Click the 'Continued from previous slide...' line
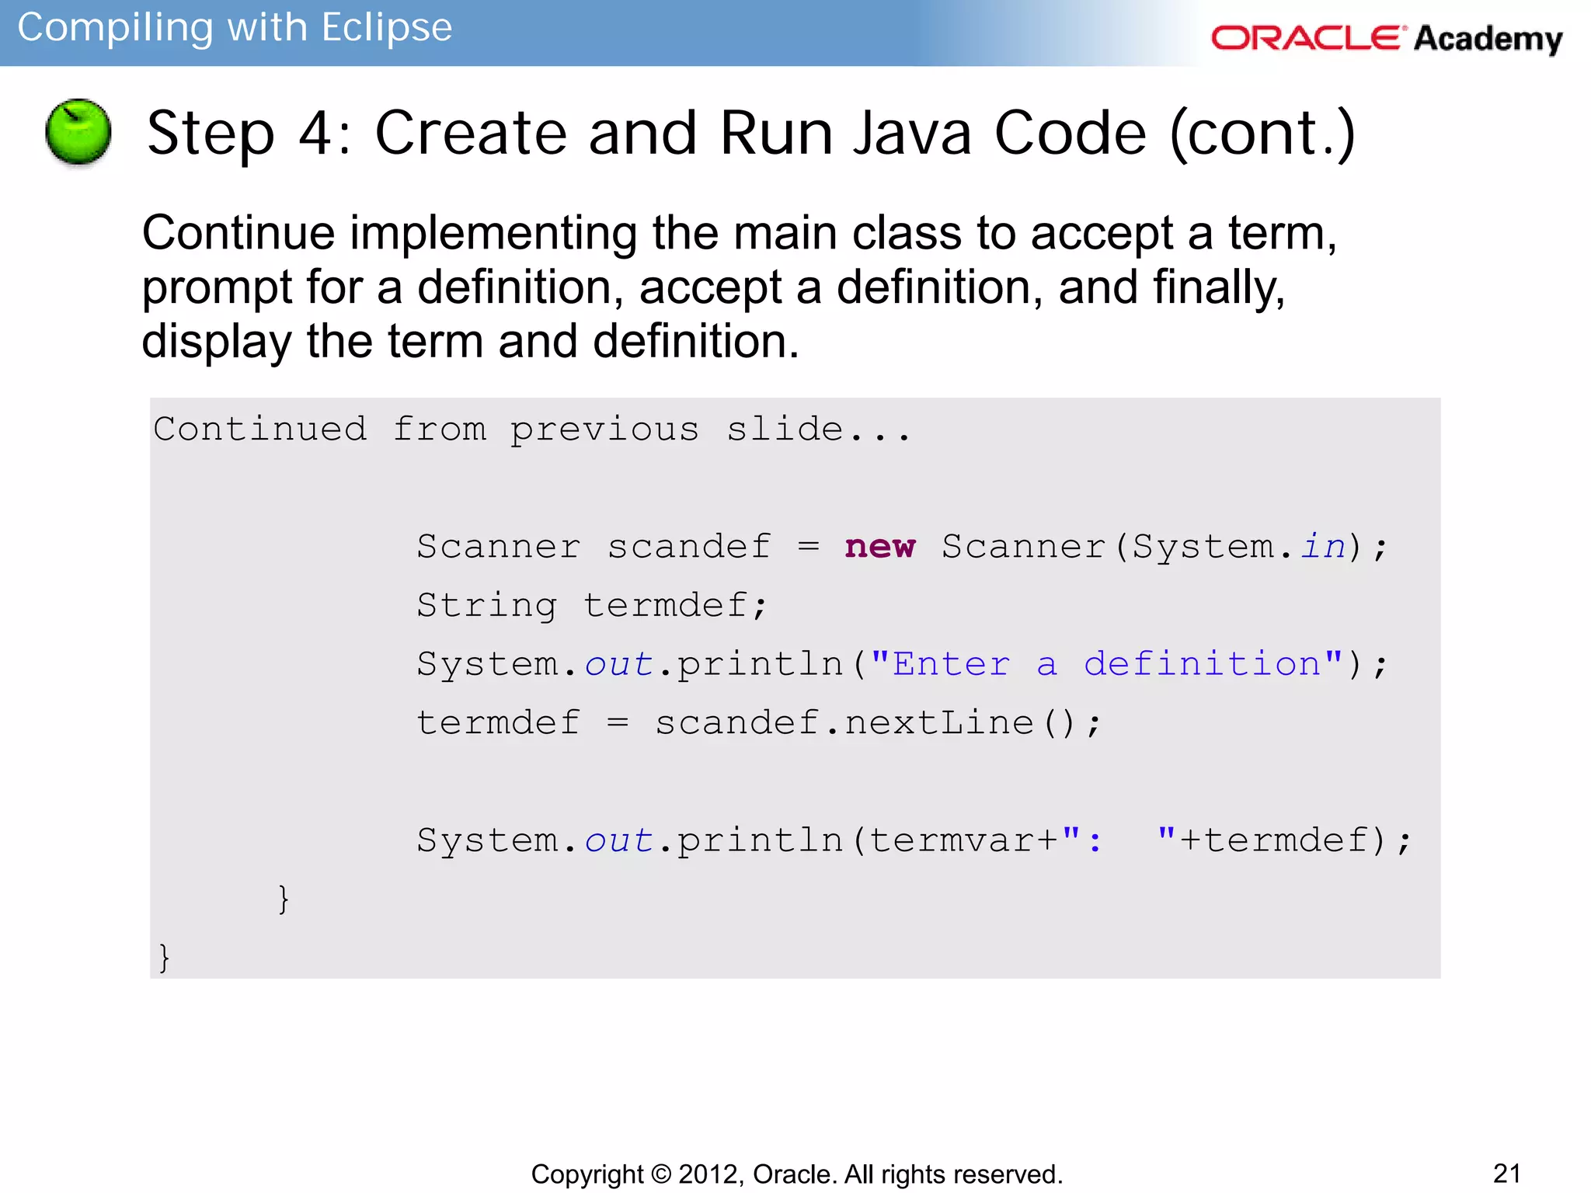 (532, 430)
